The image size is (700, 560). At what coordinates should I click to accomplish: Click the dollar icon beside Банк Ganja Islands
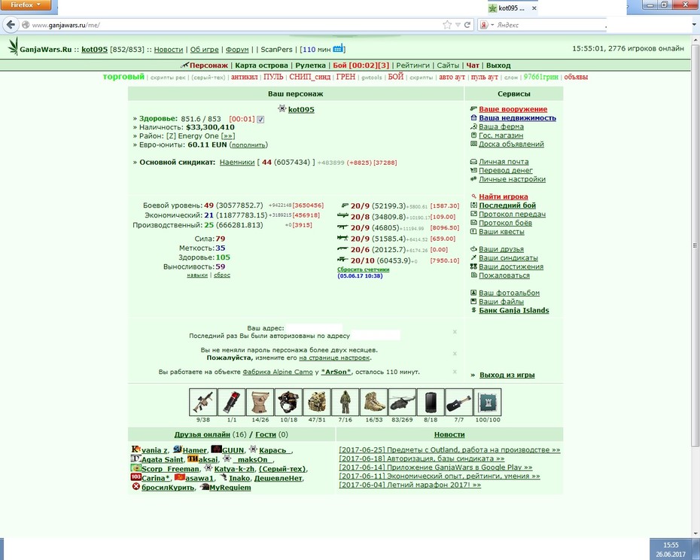[x=473, y=310]
